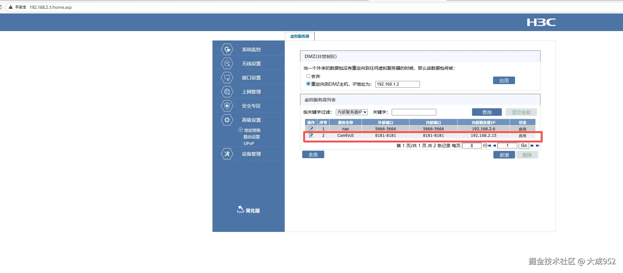Screen dimensions: 623x273
Task: Select UPnP submenu item
Action: 249,143
